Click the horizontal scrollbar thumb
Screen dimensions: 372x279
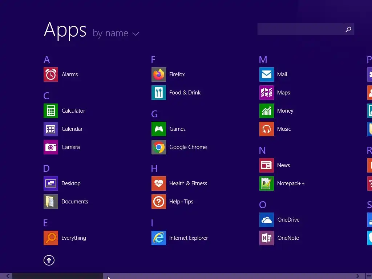57,276
